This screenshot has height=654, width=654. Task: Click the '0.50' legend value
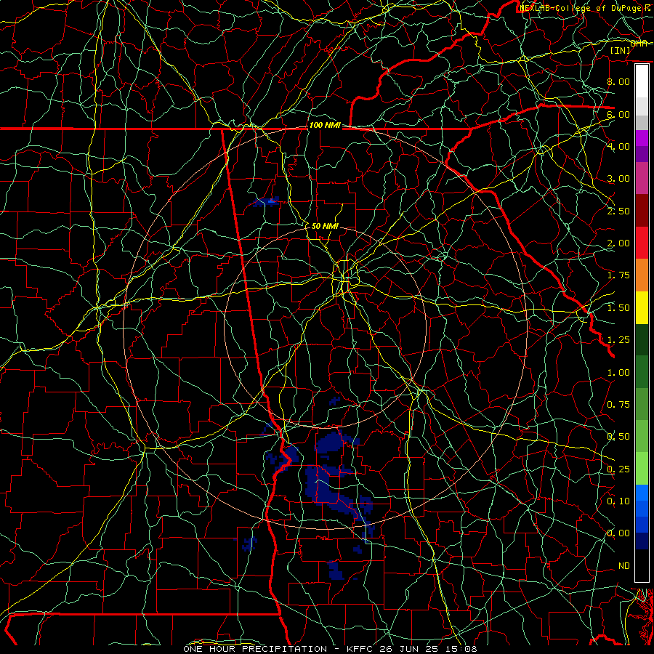pos(618,437)
